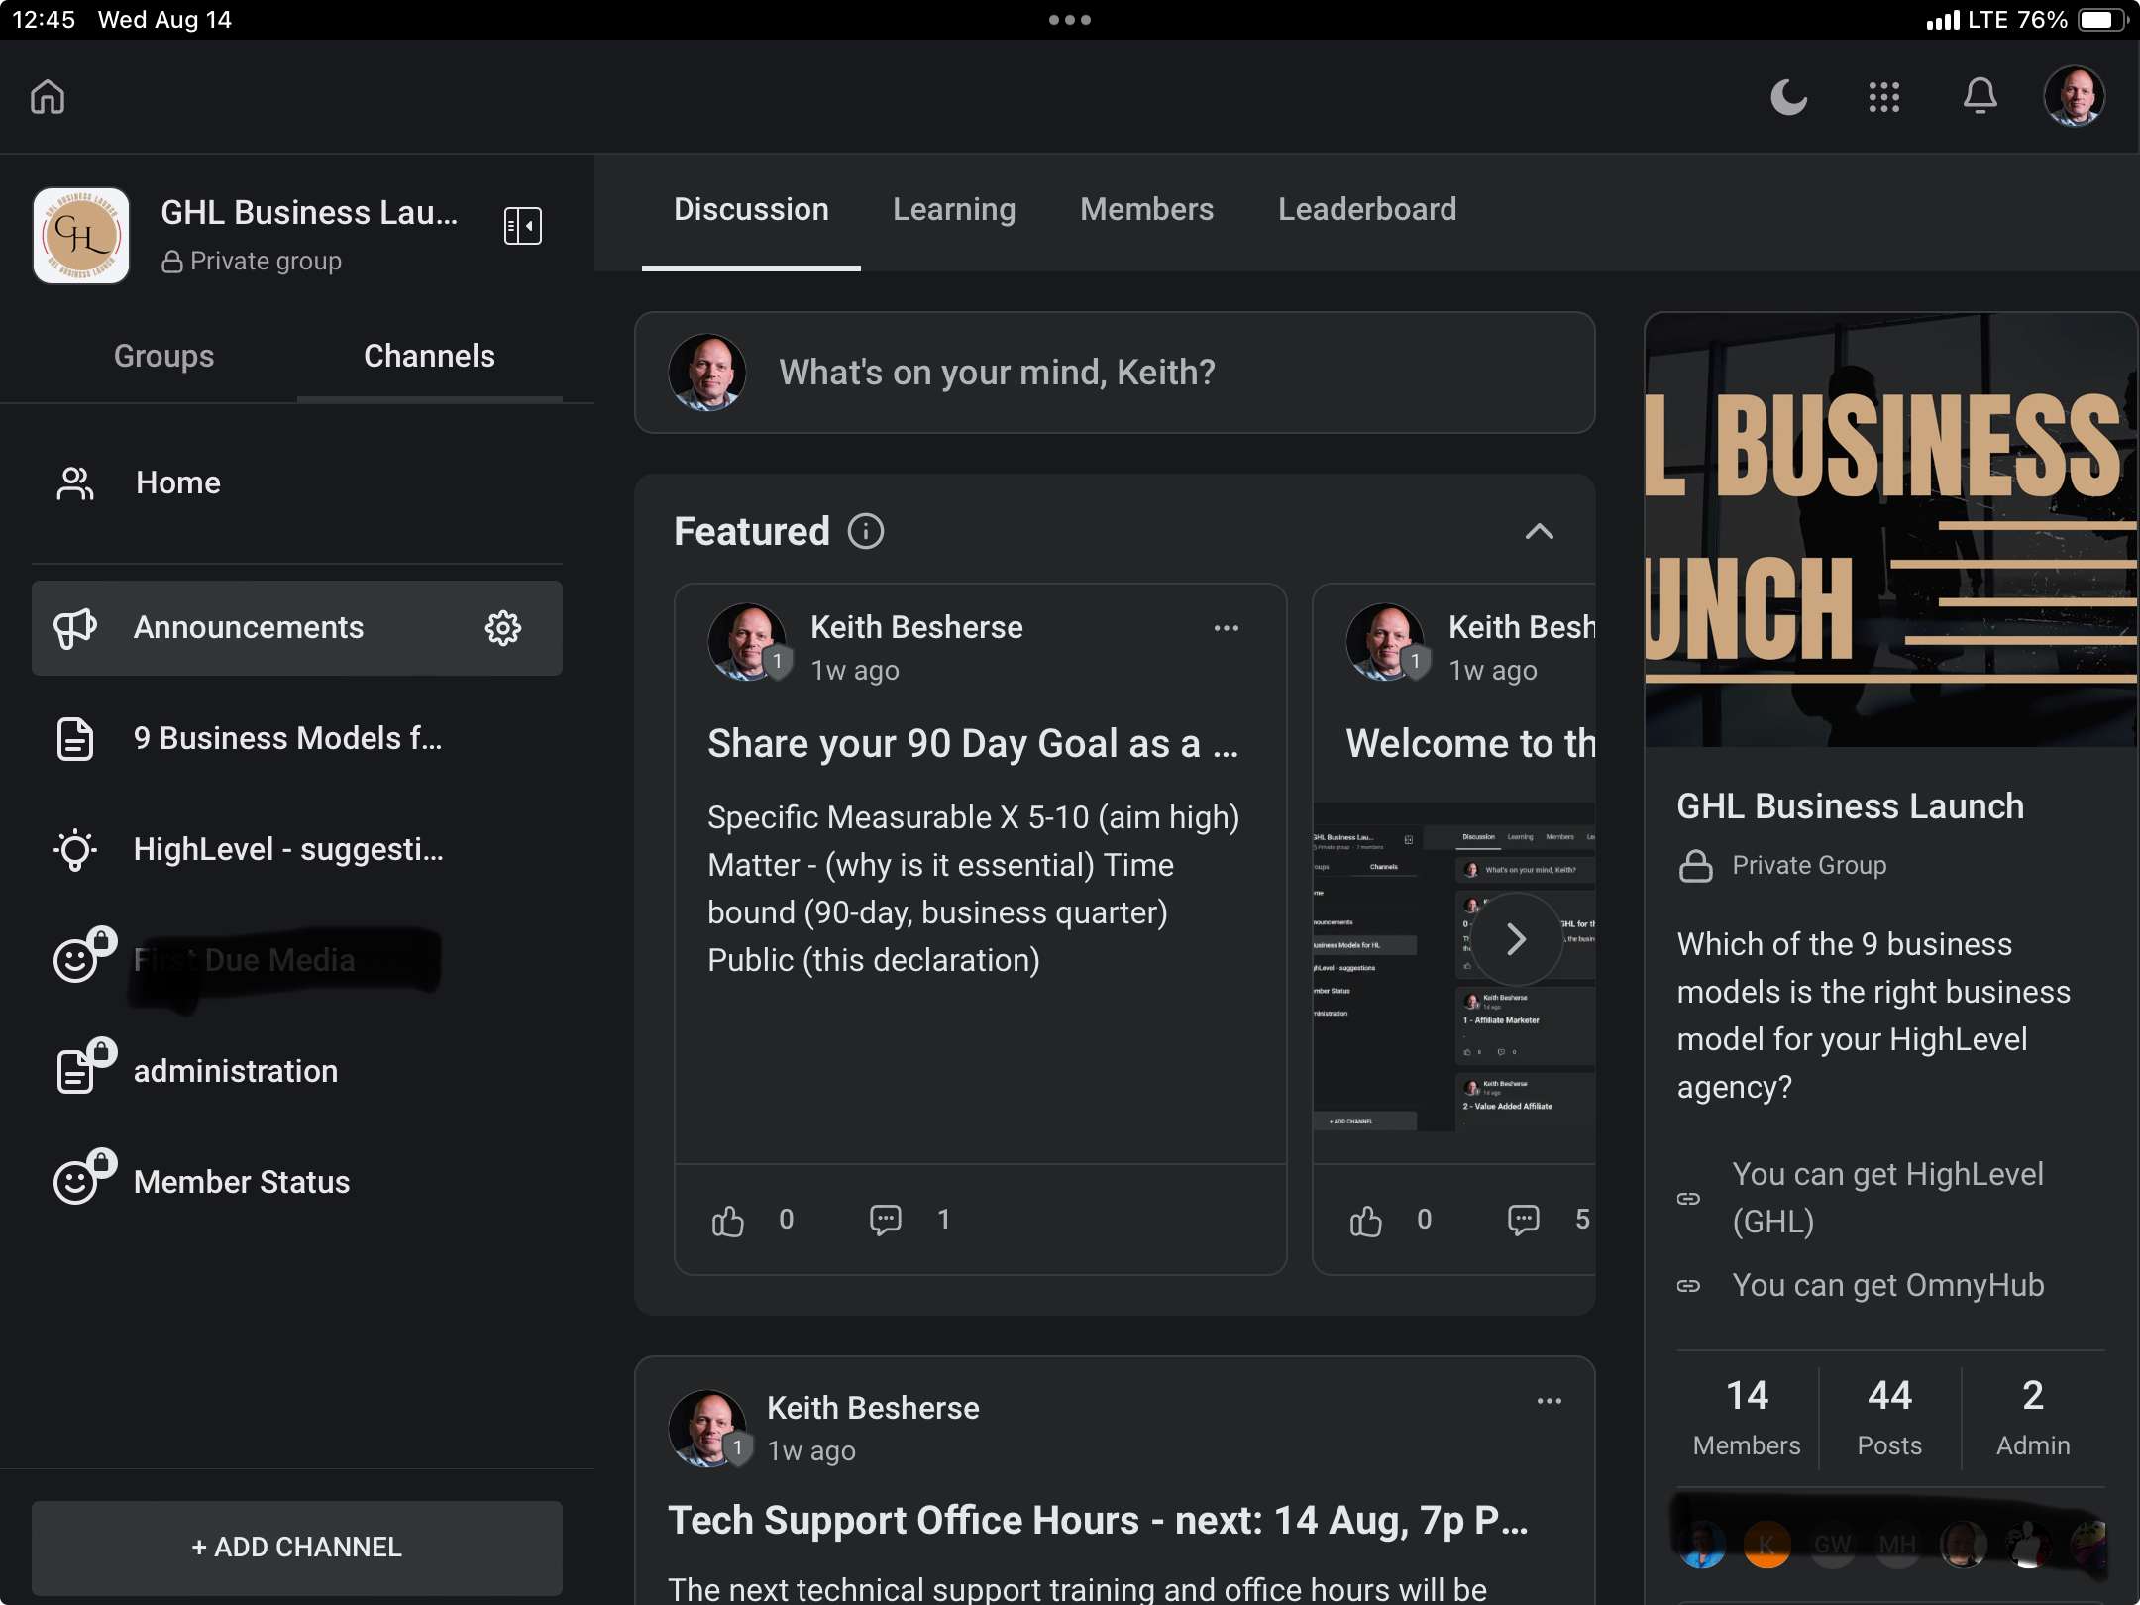This screenshot has height=1605, width=2140.
Task: Open comments on 90 Day Goal post
Action: [886, 1220]
